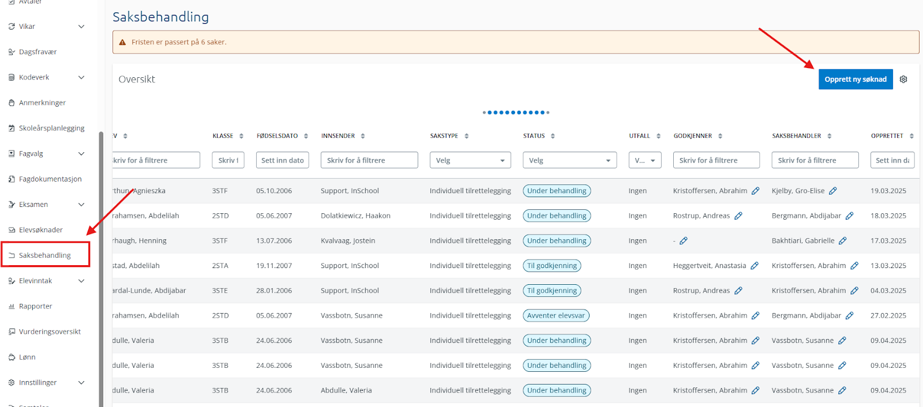Viewport: 923px width, 407px height.
Task: Open the SAKSTYPE Velg filter dropdown
Action: click(470, 160)
